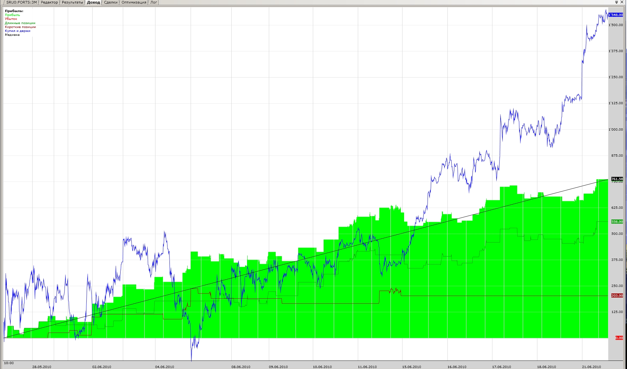Click the red 203.00 value marker

[617, 296]
